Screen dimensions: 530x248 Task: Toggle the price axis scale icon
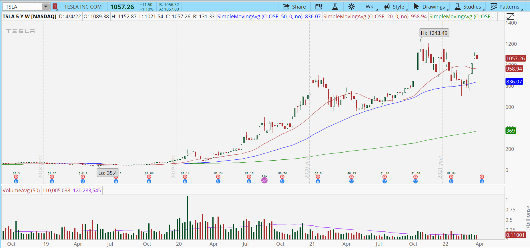click(510, 17)
